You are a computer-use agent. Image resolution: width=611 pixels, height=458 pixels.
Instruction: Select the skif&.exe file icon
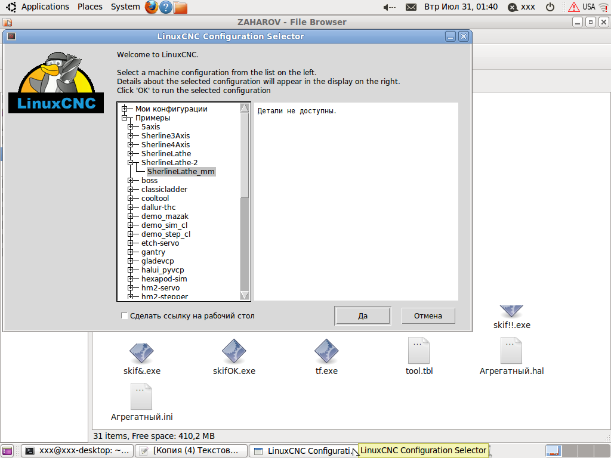[141, 352]
